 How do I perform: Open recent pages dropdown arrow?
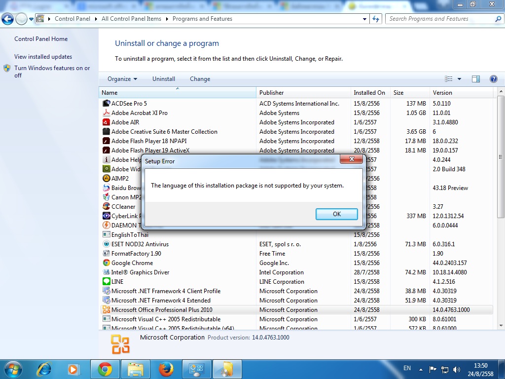coord(31,19)
